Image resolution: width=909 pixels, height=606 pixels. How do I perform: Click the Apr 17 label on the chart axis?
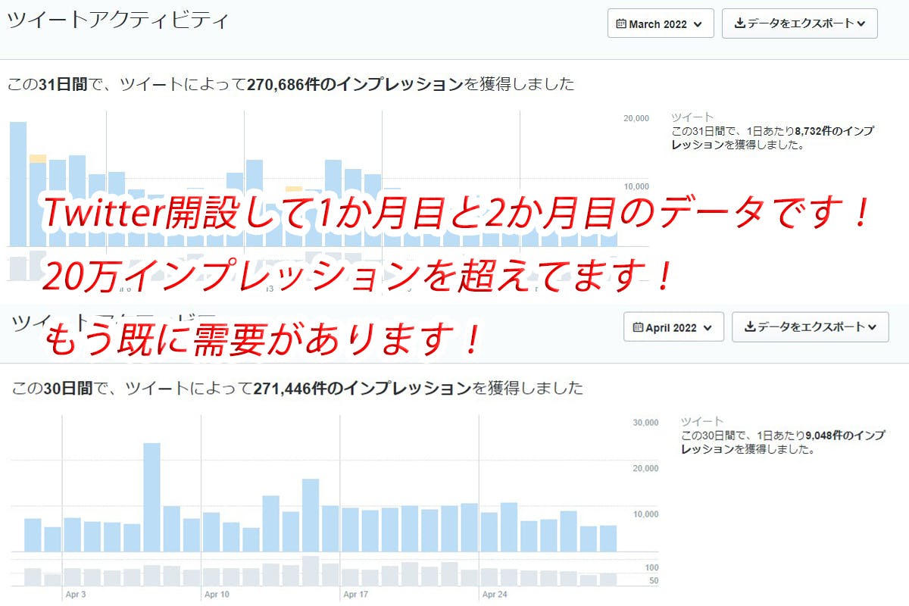coord(355,595)
